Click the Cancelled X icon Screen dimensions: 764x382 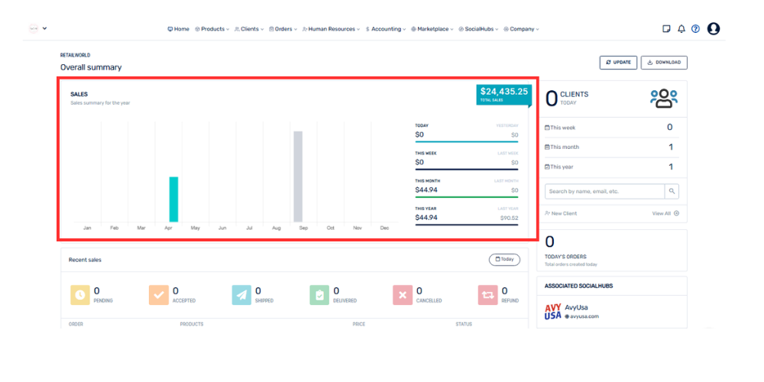pyautogui.click(x=403, y=295)
